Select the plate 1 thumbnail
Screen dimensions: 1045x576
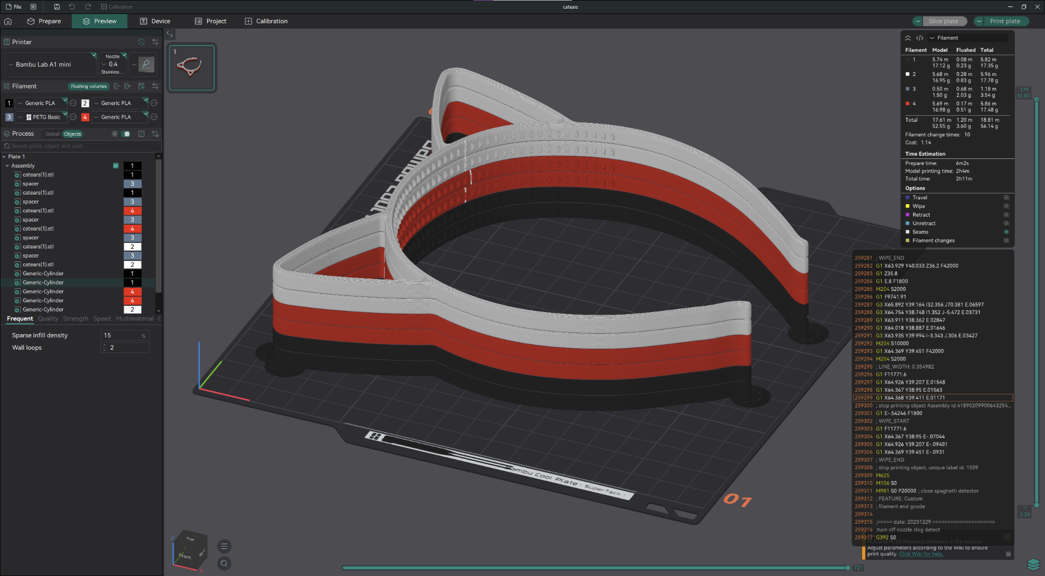pyautogui.click(x=192, y=68)
